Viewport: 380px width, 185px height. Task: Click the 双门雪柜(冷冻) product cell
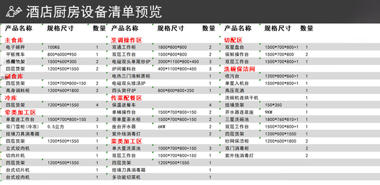coord(22,127)
